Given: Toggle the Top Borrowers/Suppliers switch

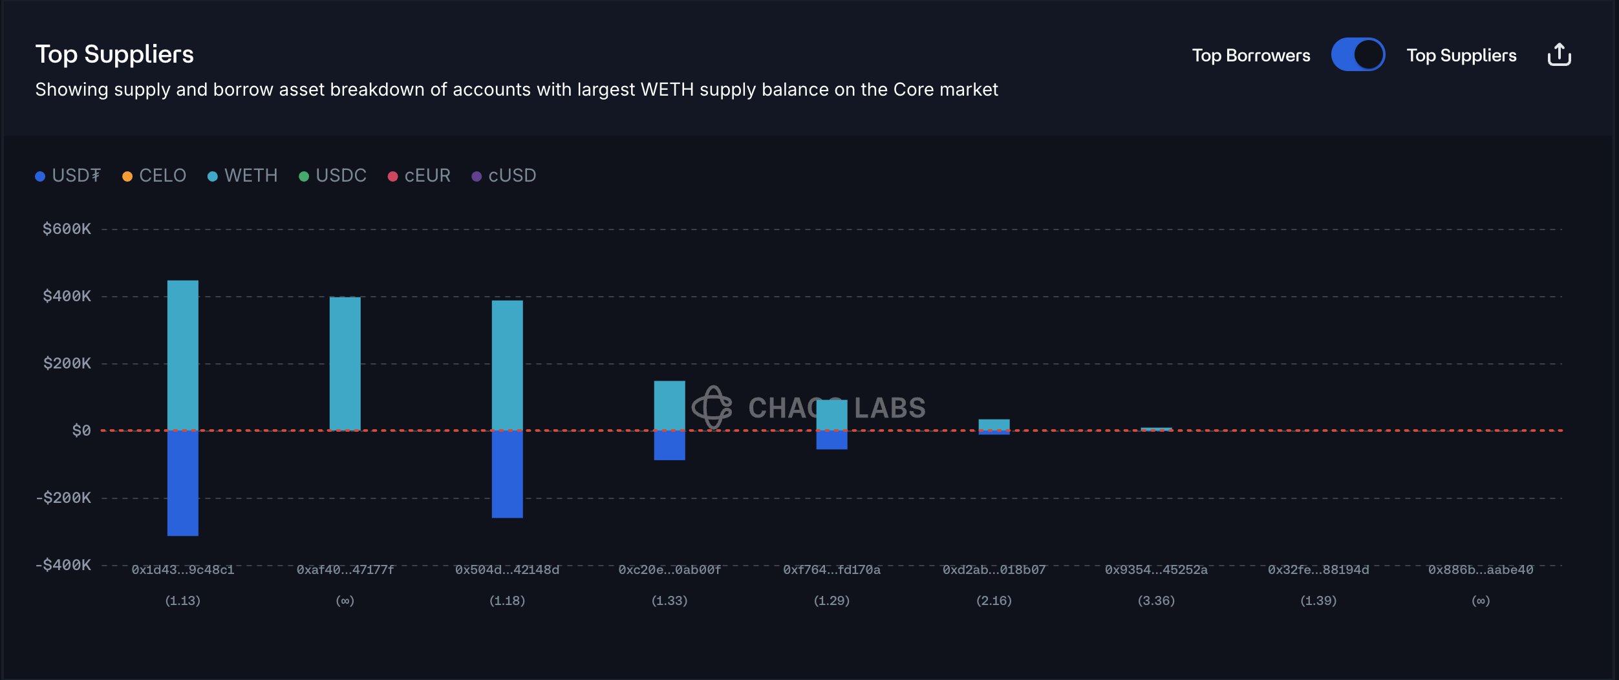Looking at the screenshot, I should click(x=1357, y=55).
